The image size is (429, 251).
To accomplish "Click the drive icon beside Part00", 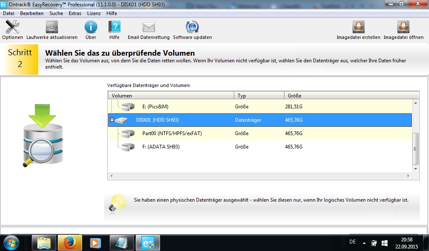I will 128,133.
